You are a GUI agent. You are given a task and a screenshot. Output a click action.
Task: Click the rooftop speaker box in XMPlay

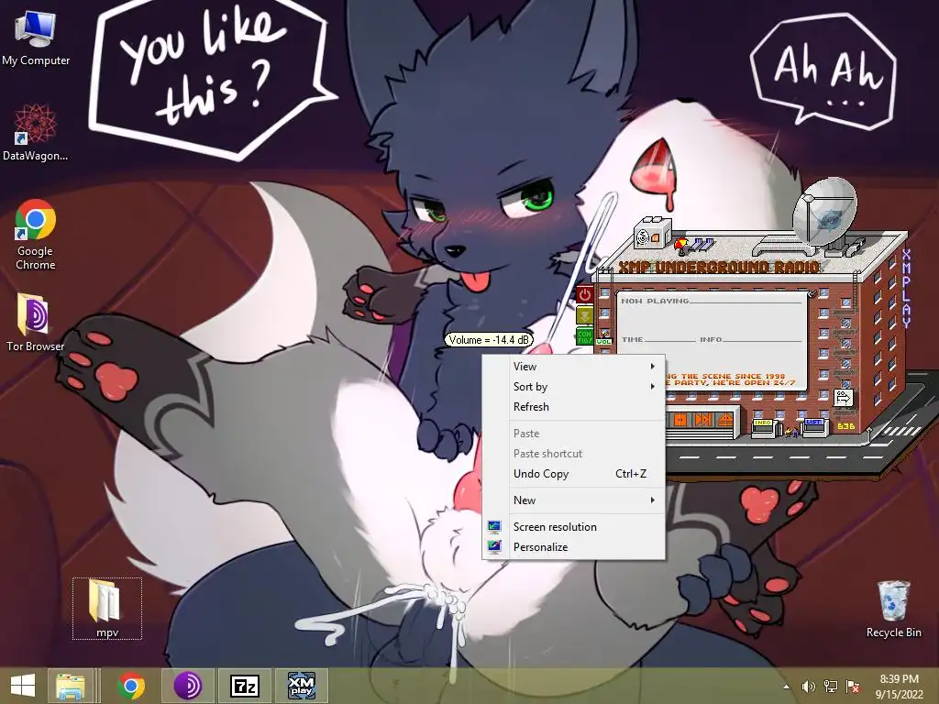[x=653, y=234]
